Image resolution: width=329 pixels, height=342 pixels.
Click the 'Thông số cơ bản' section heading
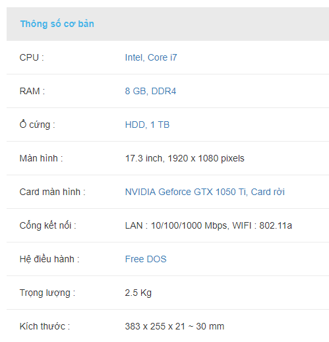[x=57, y=24]
